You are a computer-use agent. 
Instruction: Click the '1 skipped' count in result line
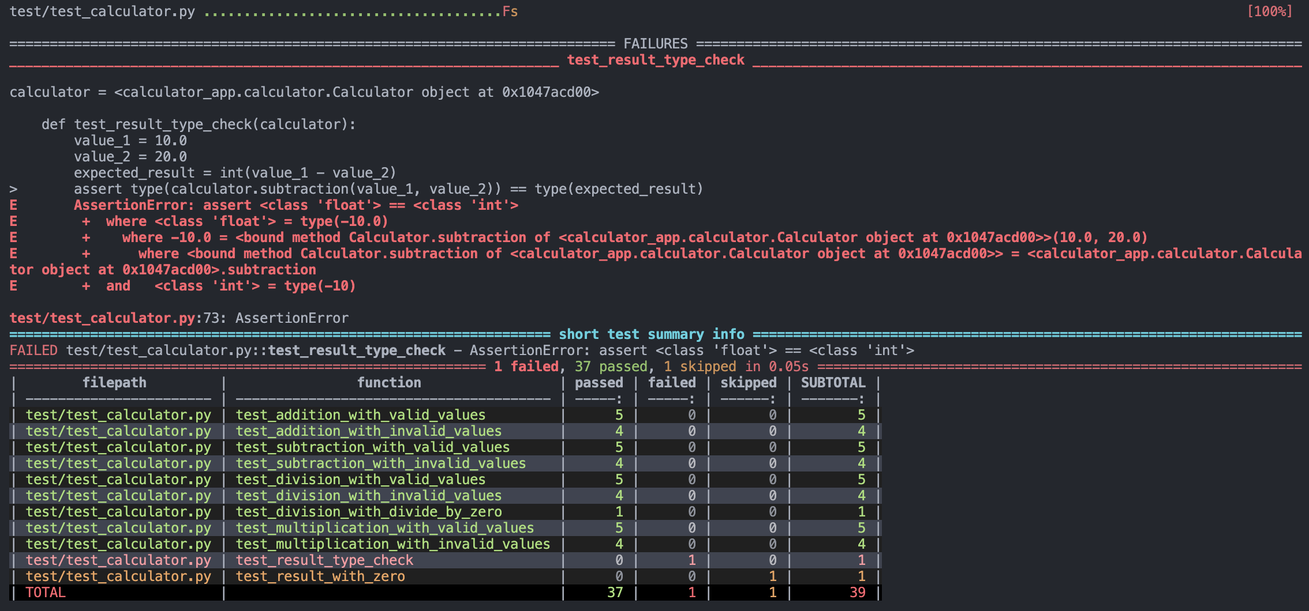click(700, 367)
